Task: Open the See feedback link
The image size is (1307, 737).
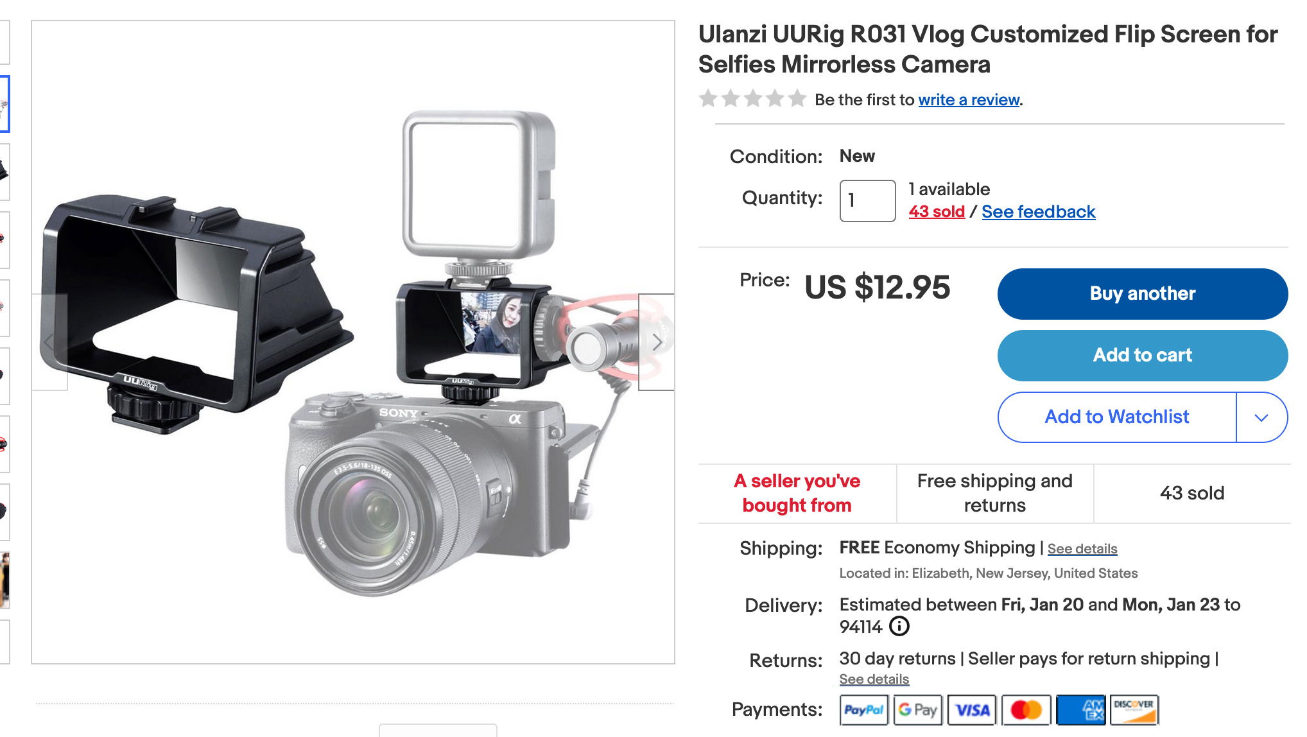Action: point(1038,212)
